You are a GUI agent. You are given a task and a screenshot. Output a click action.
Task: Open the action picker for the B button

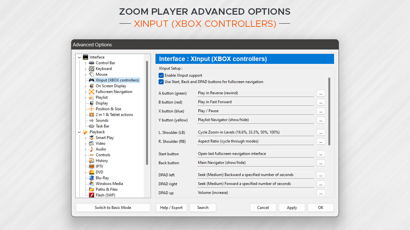click(321, 102)
